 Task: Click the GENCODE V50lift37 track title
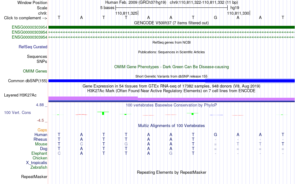point(171,23)
